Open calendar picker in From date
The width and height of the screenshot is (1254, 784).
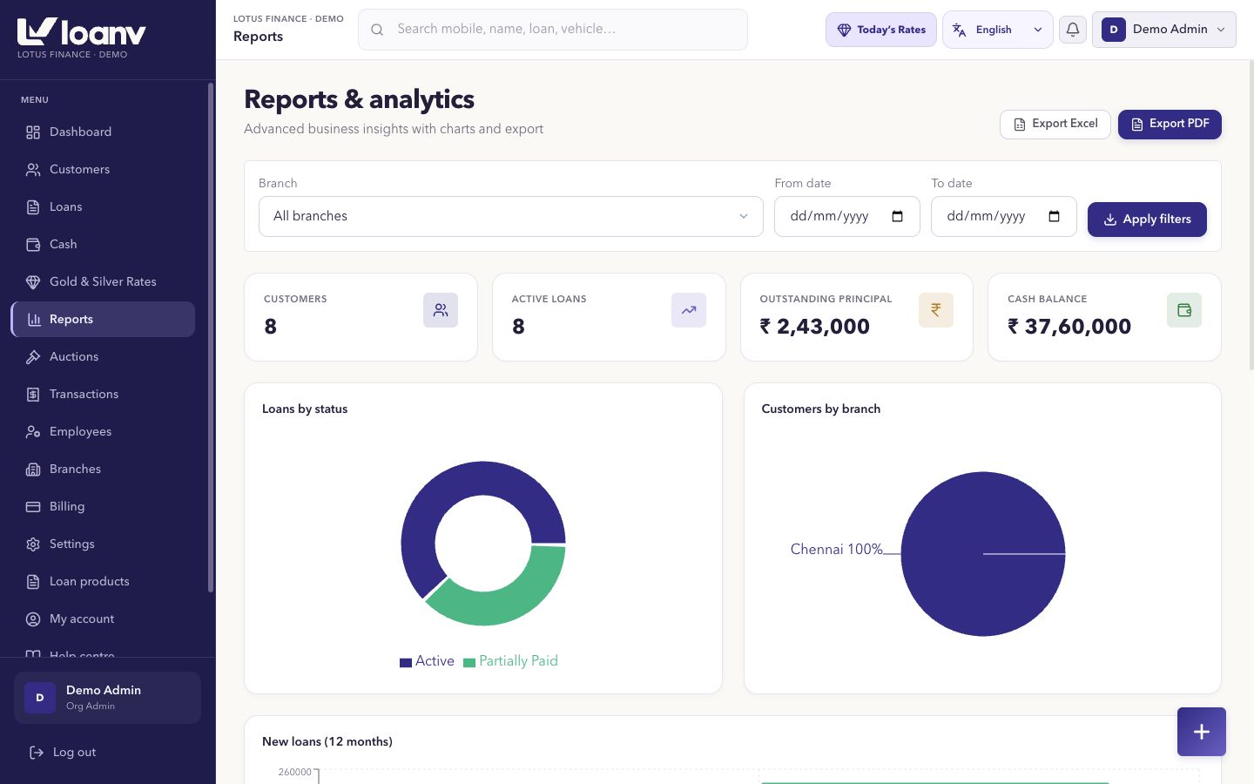(x=898, y=216)
